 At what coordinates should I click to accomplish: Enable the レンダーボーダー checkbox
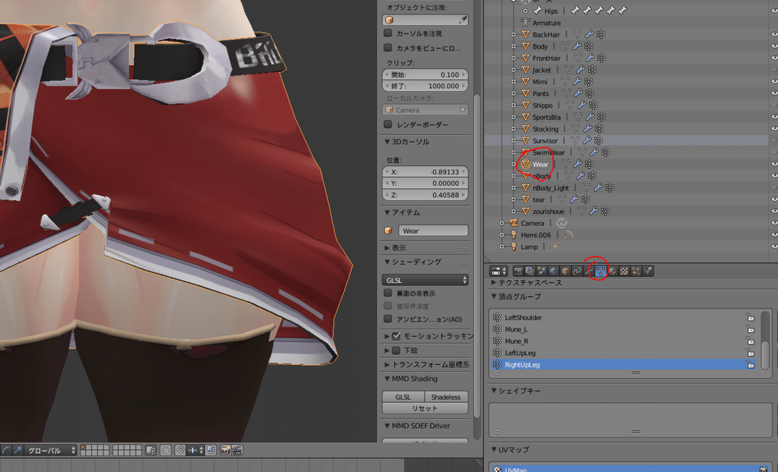pyautogui.click(x=388, y=124)
